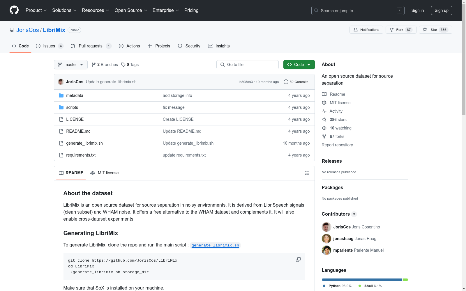Switch to the Code tab
Viewport: 466px width, 291px height.
[x=20, y=46]
